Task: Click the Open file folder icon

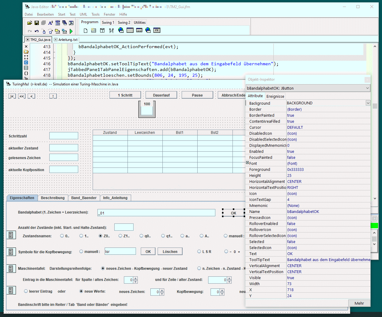Action: tap(29, 23)
